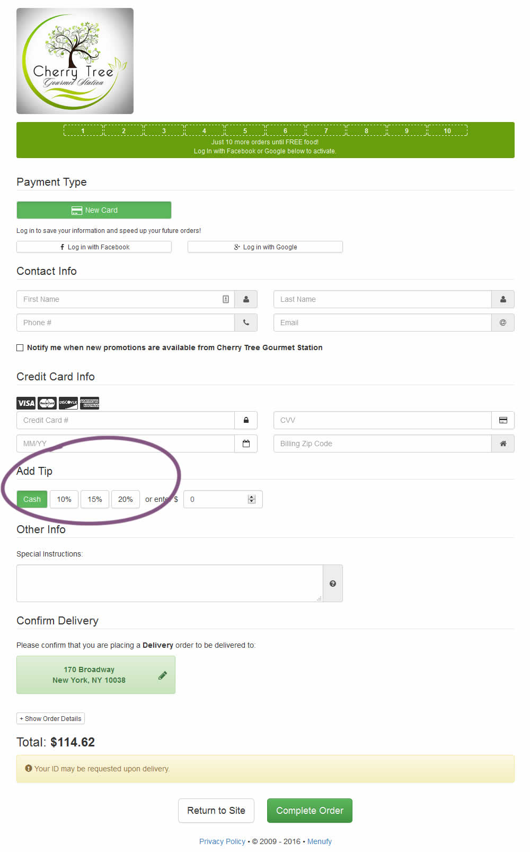Open the Privacy Policy link
The image size is (530, 852).
(x=222, y=841)
